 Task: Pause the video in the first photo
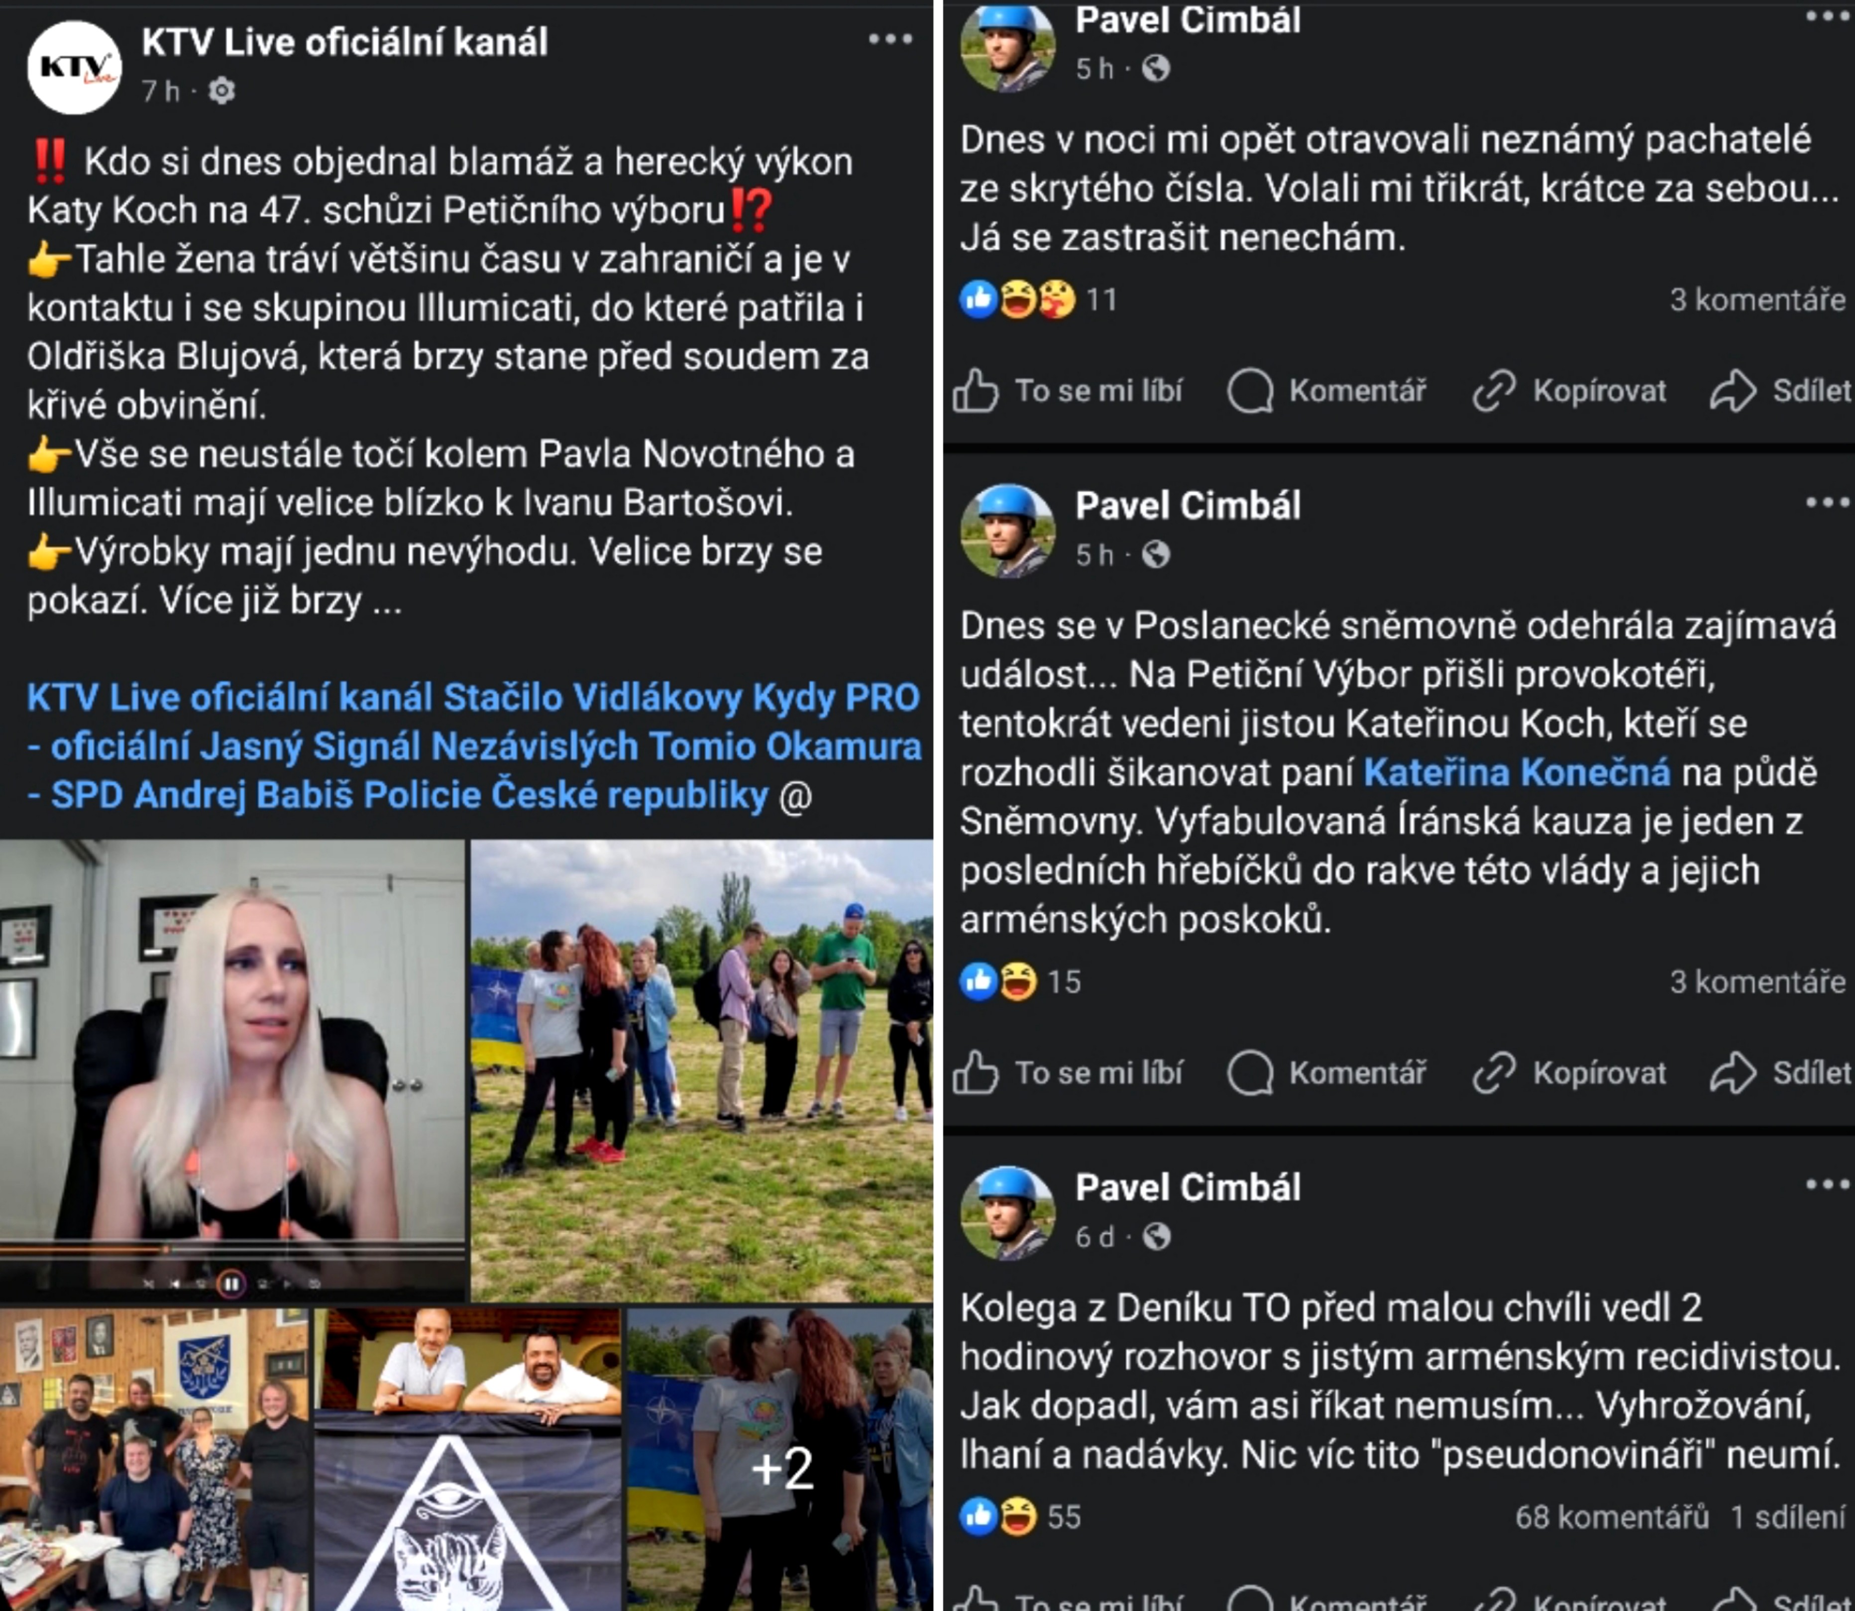click(231, 1284)
